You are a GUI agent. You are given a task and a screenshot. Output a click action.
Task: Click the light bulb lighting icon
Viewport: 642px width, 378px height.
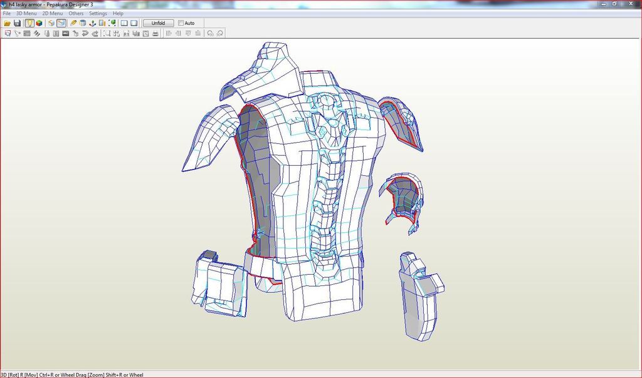pyautogui.click(x=29, y=23)
